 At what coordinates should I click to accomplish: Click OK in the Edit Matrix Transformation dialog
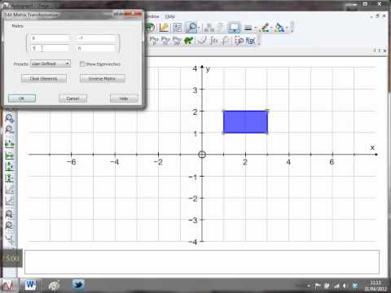click(x=22, y=98)
